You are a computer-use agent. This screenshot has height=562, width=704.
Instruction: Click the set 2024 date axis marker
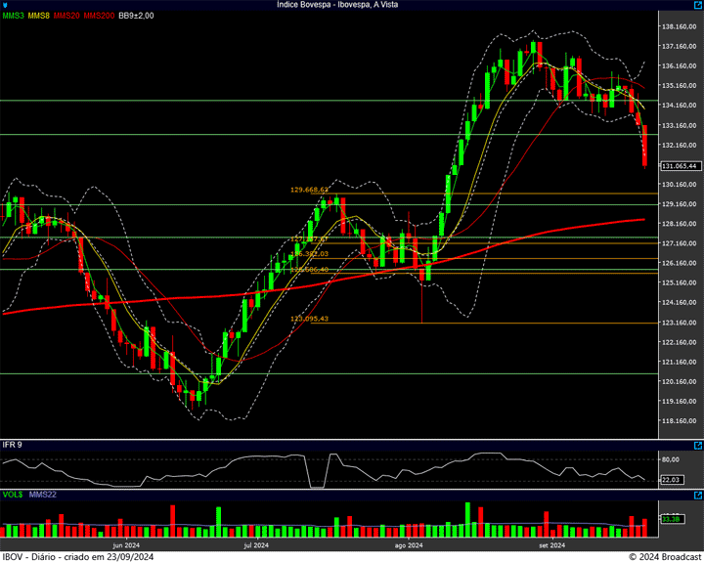pyautogui.click(x=551, y=545)
